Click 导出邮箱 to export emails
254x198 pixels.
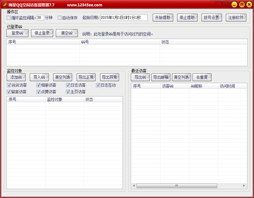coord(161,77)
